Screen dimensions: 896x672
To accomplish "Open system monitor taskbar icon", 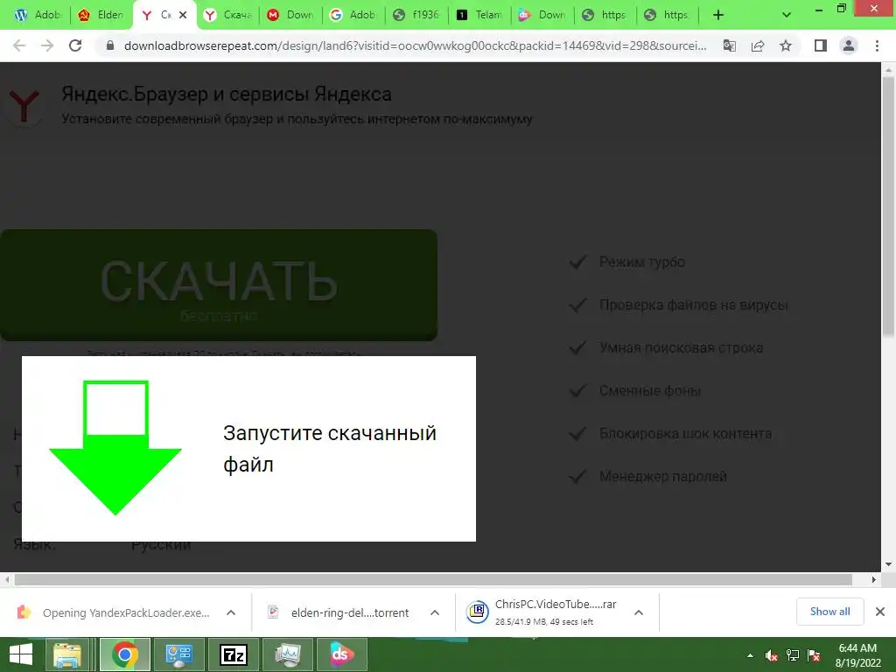I will tap(287, 654).
